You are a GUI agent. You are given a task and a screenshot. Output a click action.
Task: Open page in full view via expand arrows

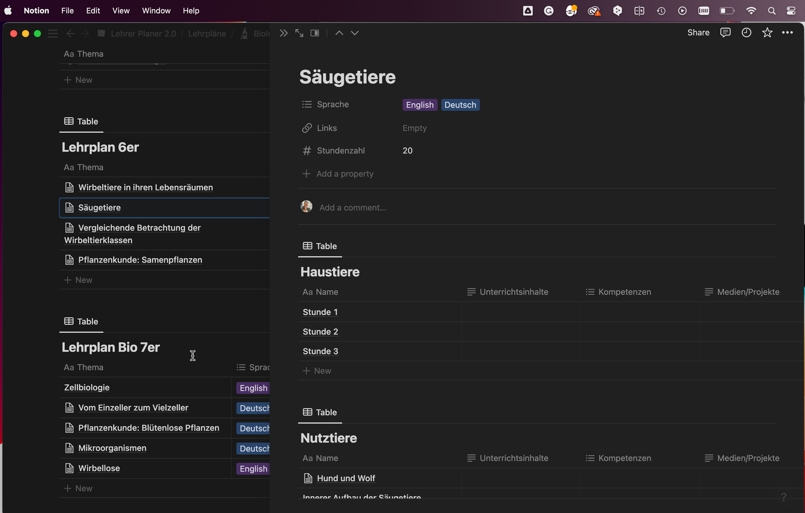[x=299, y=33]
